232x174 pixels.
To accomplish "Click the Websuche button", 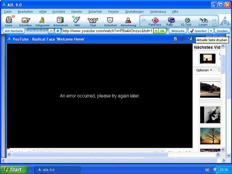I will click(178, 31).
